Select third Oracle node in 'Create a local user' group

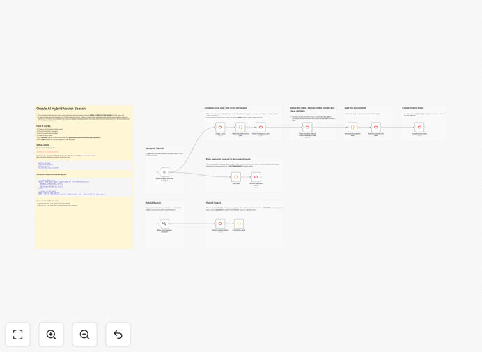(x=261, y=127)
